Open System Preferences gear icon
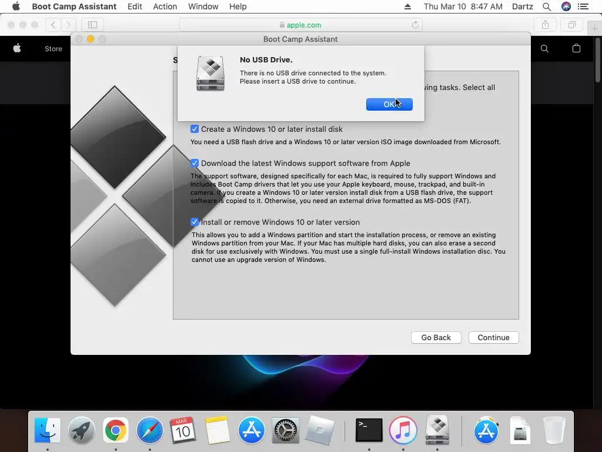Image resolution: width=602 pixels, height=452 pixels. [x=285, y=430]
